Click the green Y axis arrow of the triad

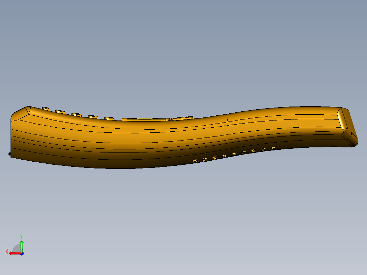21,246
